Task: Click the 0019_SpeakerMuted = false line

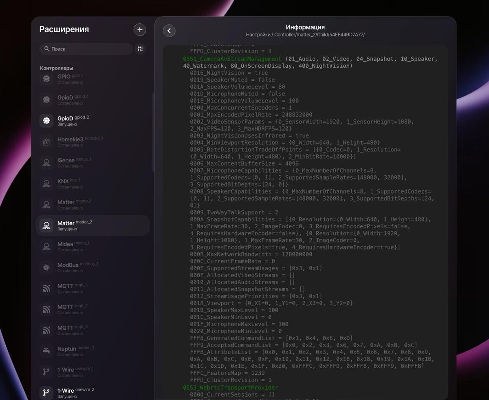Action: click(x=232, y=80)
